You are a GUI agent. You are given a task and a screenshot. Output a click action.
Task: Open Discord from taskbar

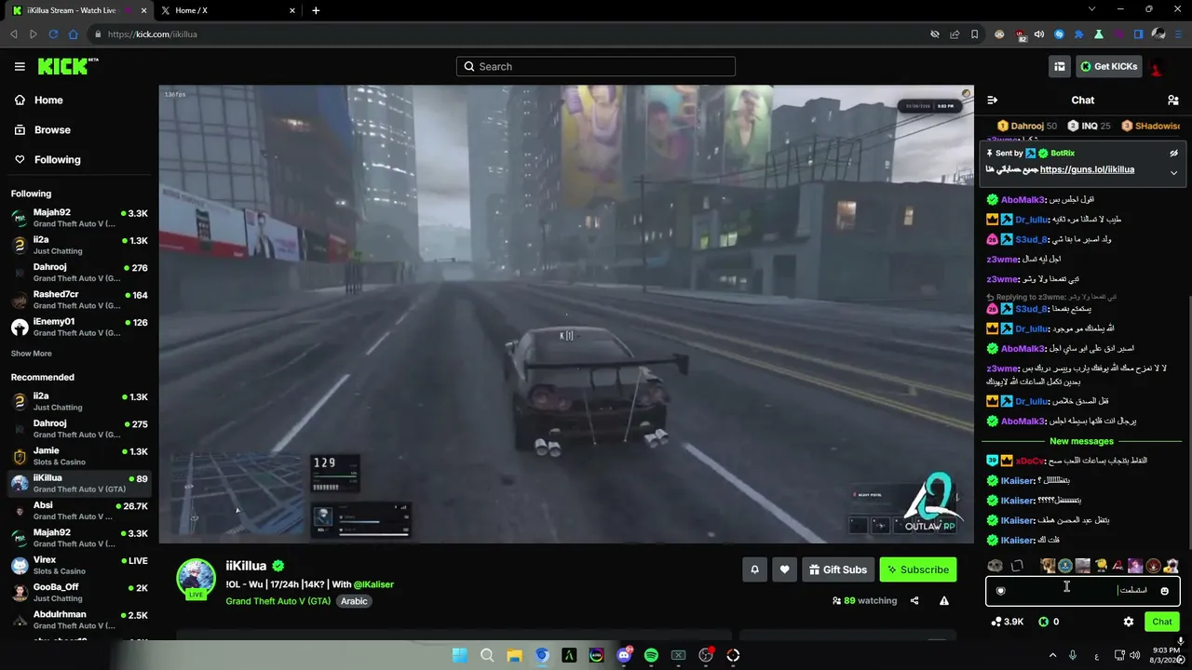624,655
